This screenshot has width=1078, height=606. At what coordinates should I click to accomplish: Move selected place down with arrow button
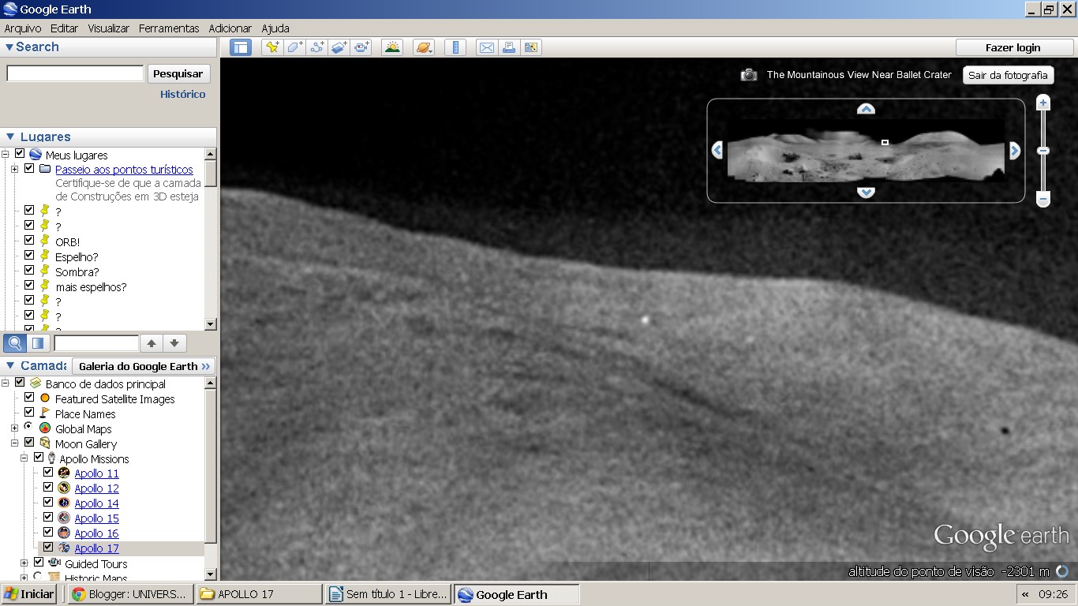(174, 343)
